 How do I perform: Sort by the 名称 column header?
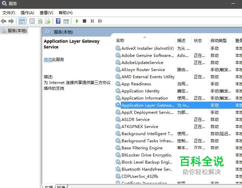coord(120,41)
